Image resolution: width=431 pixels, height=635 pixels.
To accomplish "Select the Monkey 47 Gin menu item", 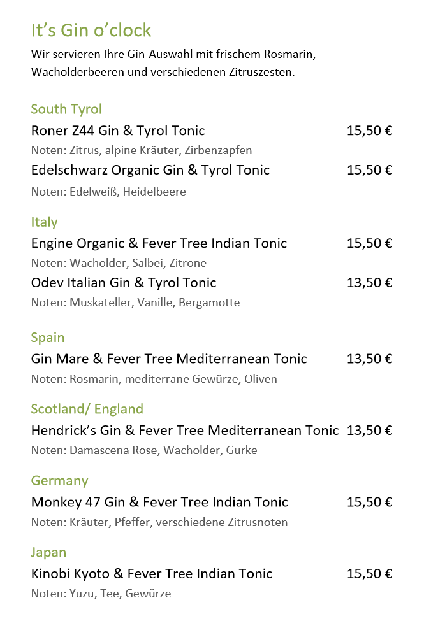I will point(159,502).
